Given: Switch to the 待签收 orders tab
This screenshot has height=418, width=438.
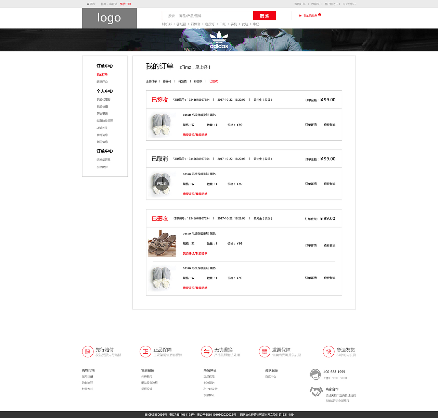Looking at the screenshot, I should click(x=198, y=81).
